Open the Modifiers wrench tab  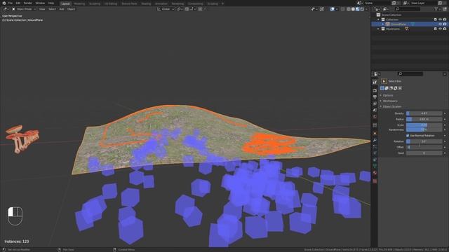point(375,140)
